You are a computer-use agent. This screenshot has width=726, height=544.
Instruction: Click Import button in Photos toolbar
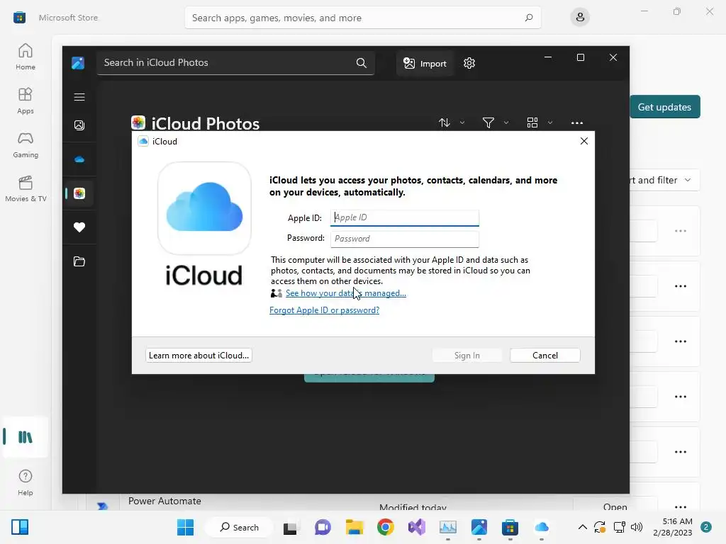(x=425, y=63)
